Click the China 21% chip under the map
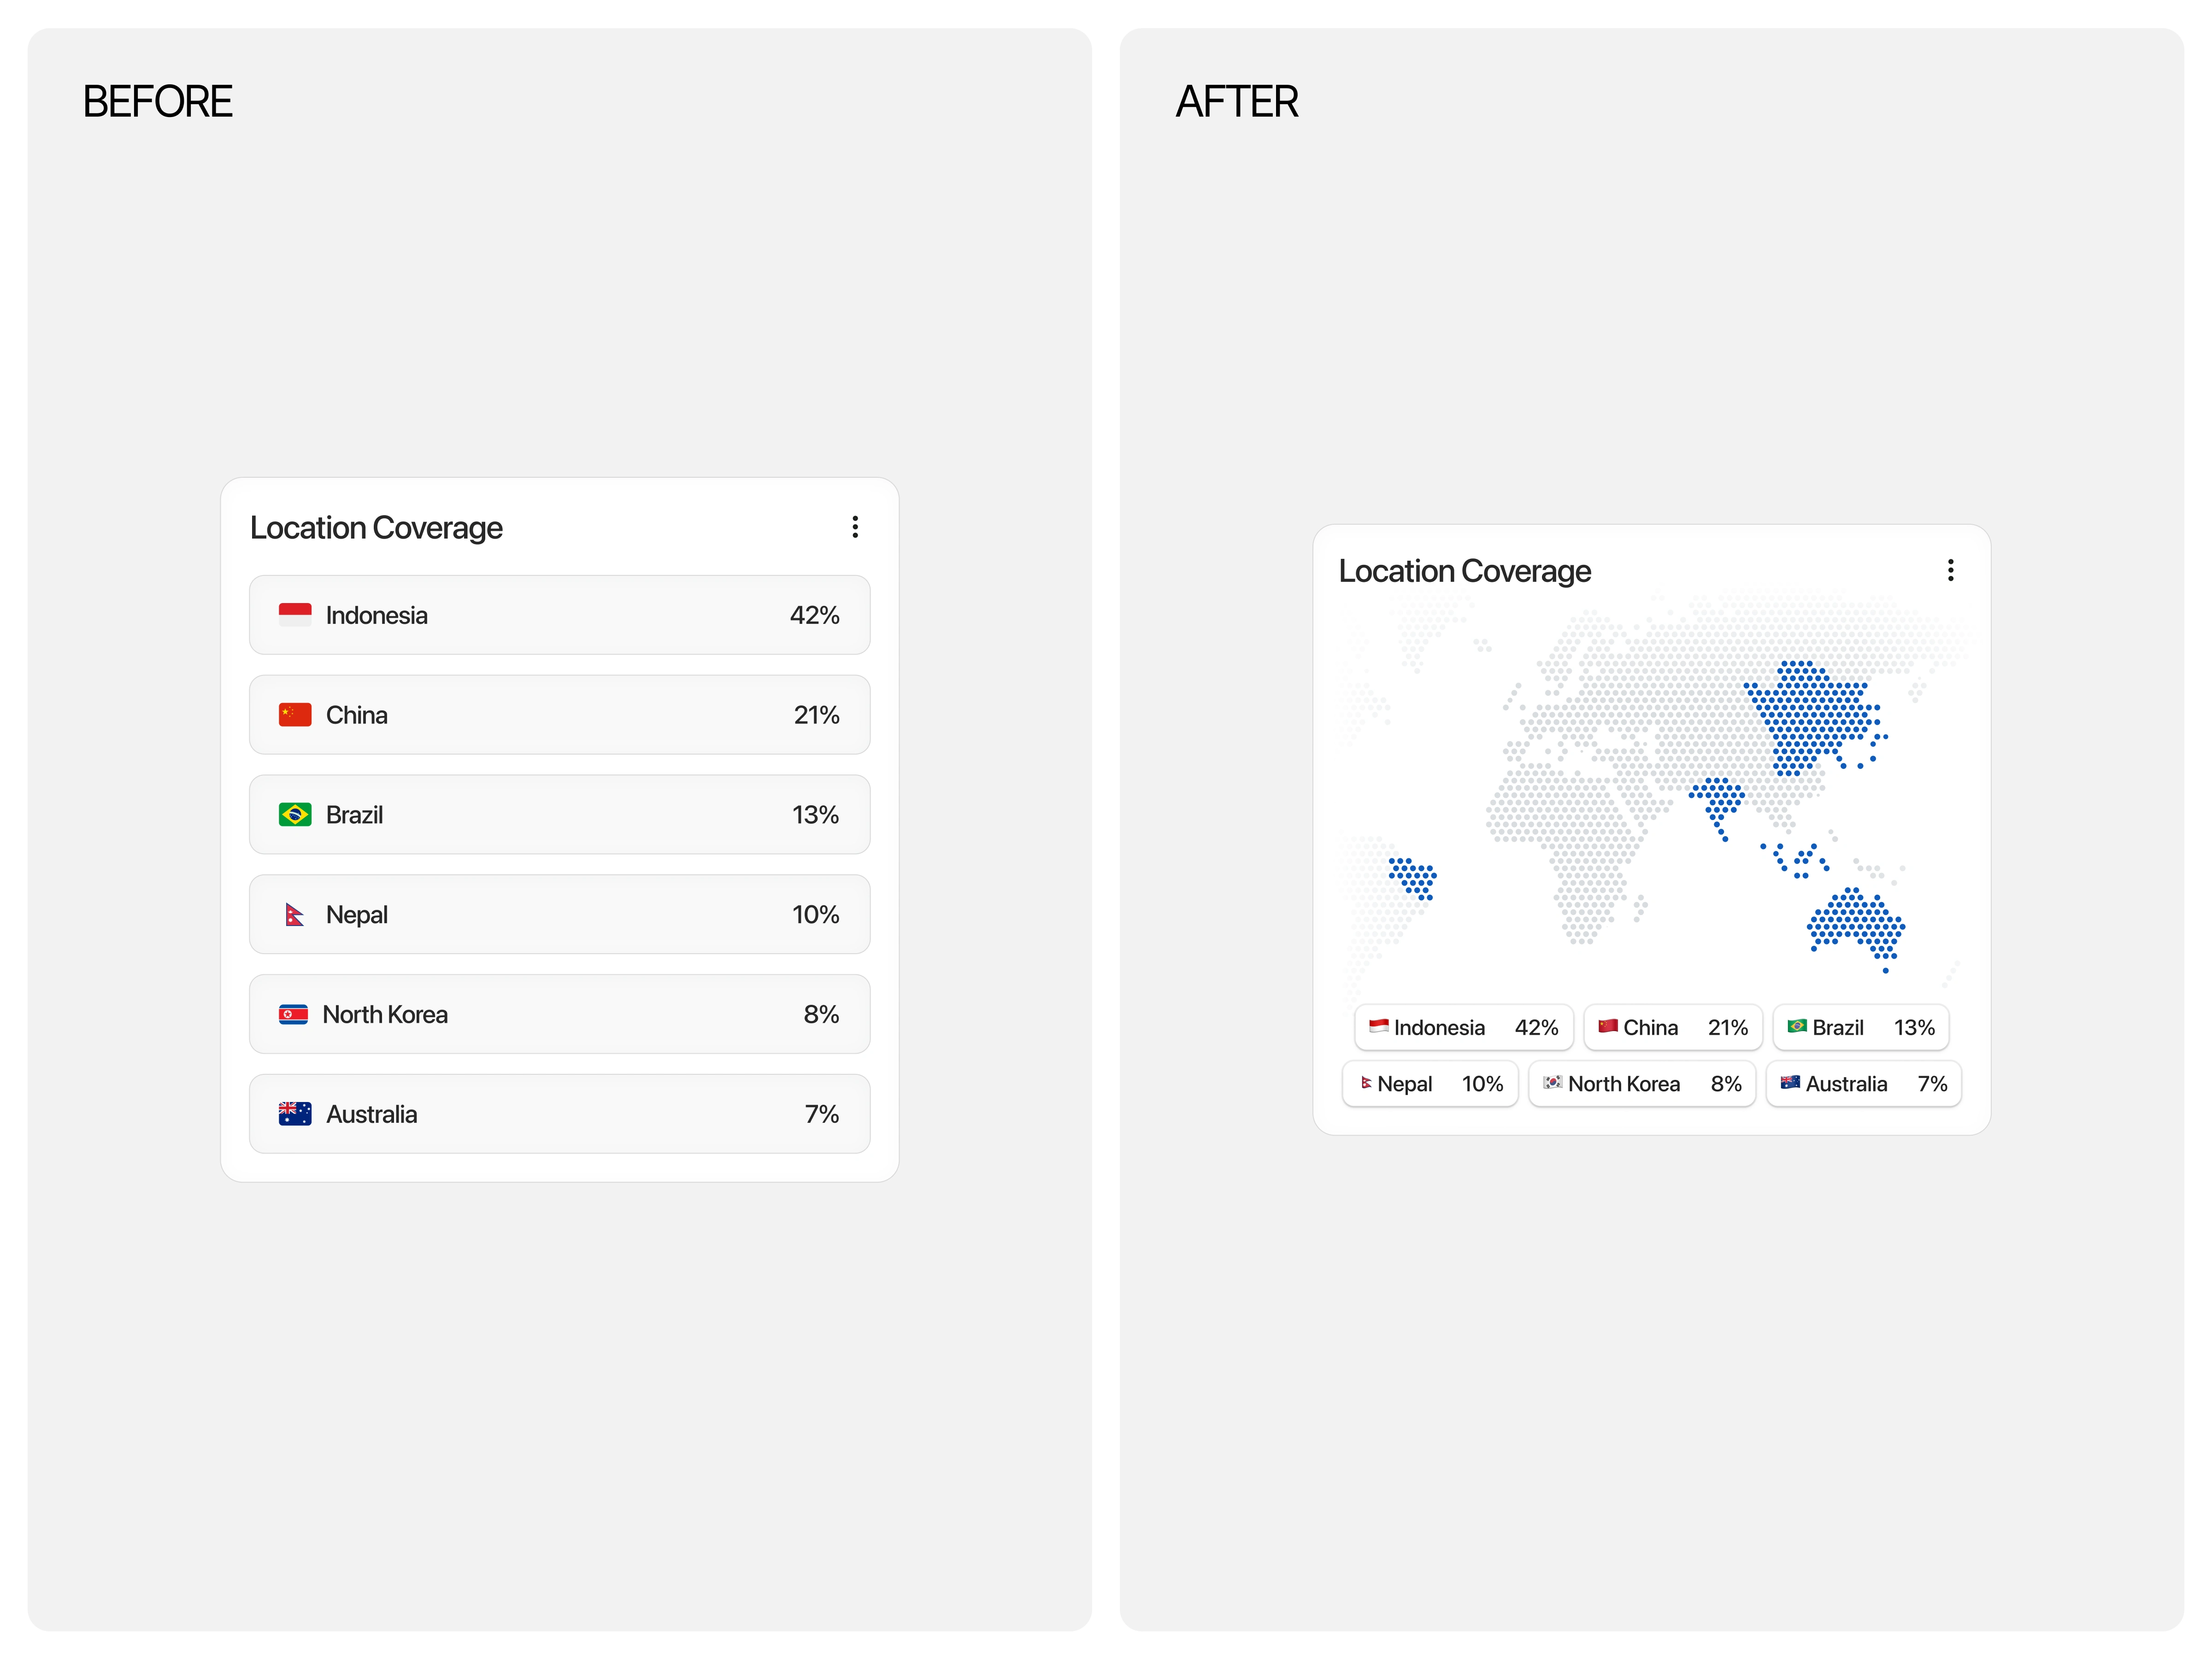2212x1659 pixels. pyautogui.click(x=1673, y=1028)
